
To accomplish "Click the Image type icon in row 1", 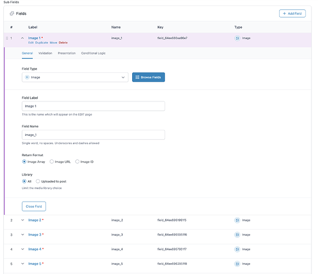I will pyautogui.click(x=237, y=38).
